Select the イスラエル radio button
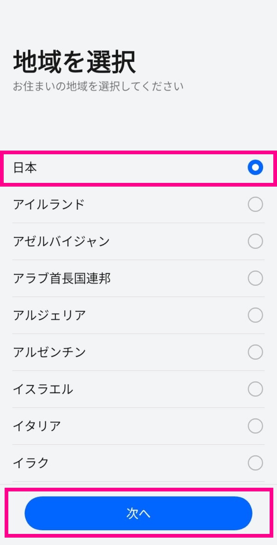 [x=255, y=389]
